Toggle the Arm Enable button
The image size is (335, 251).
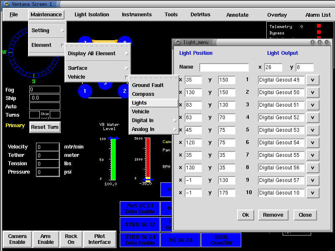coord(46,239)
